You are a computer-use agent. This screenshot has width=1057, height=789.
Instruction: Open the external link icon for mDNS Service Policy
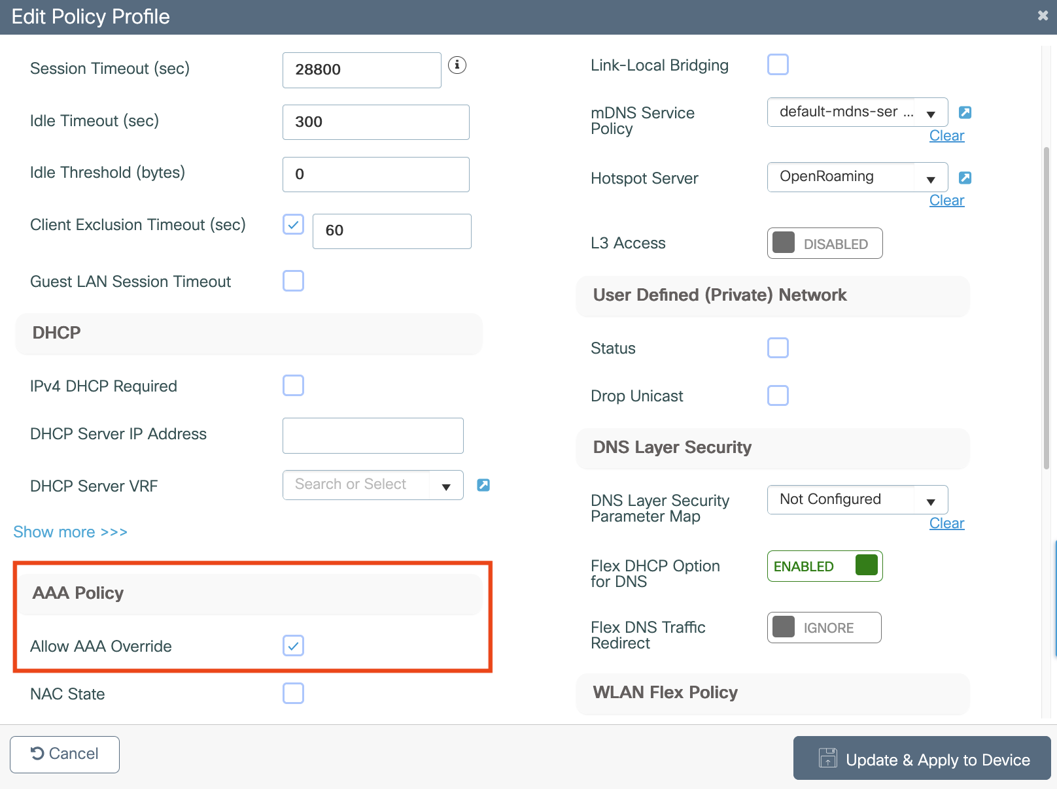tap(965, 112)
